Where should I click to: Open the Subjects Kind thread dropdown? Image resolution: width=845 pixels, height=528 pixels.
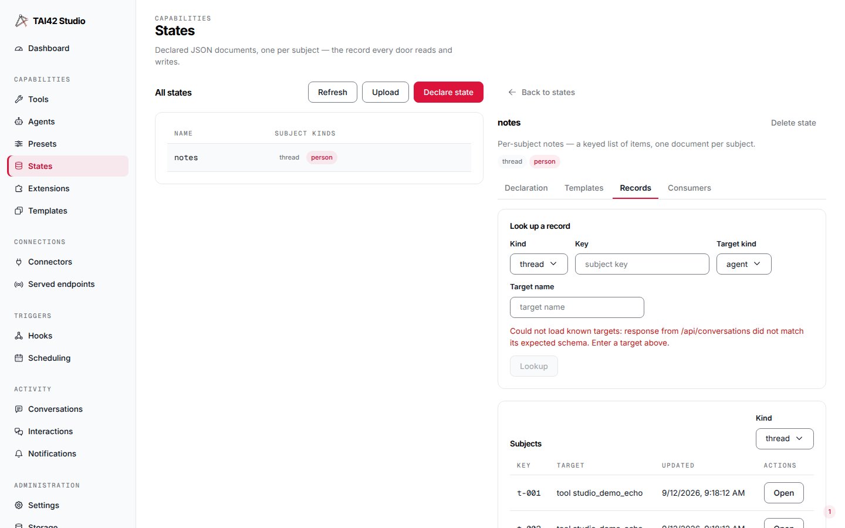tap(785, 439)
